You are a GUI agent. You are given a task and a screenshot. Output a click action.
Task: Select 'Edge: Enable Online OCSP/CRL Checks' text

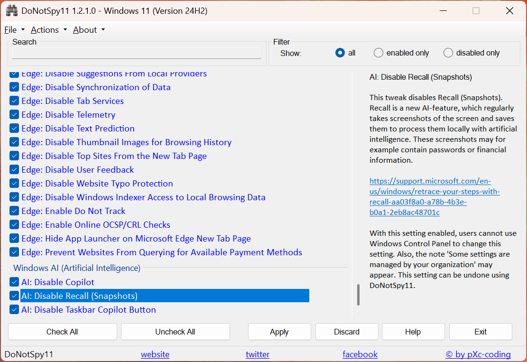(96, 225)
